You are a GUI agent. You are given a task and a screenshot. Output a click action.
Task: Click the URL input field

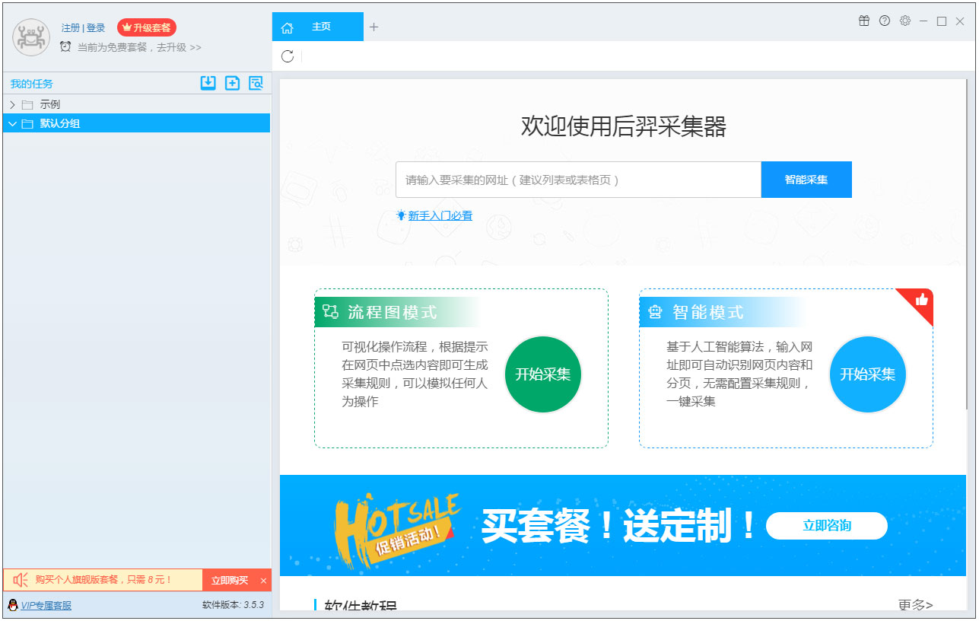[578, 179]
